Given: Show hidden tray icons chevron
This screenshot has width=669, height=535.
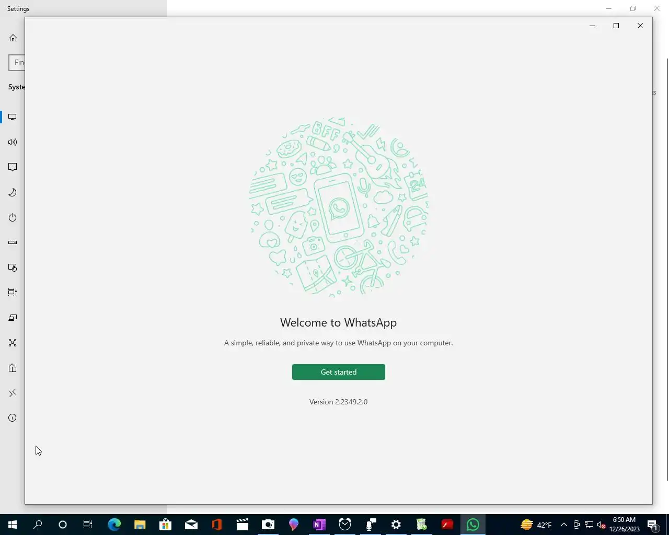Looking at the screenshot, I should click(563, 525).
